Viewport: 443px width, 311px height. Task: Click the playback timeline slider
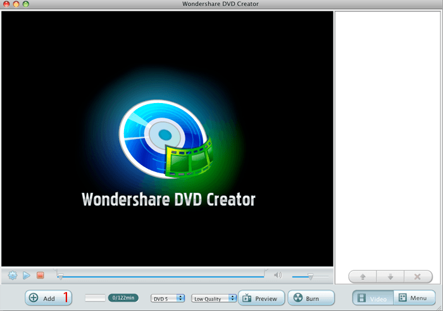coord(161,277)
